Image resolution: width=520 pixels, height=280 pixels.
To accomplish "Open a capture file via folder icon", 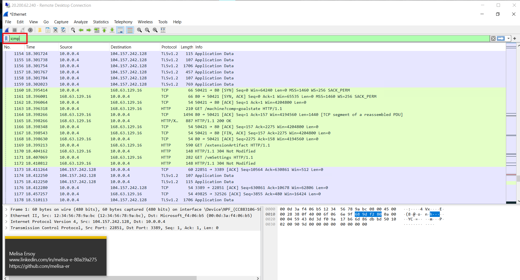I will coord(40,30).
